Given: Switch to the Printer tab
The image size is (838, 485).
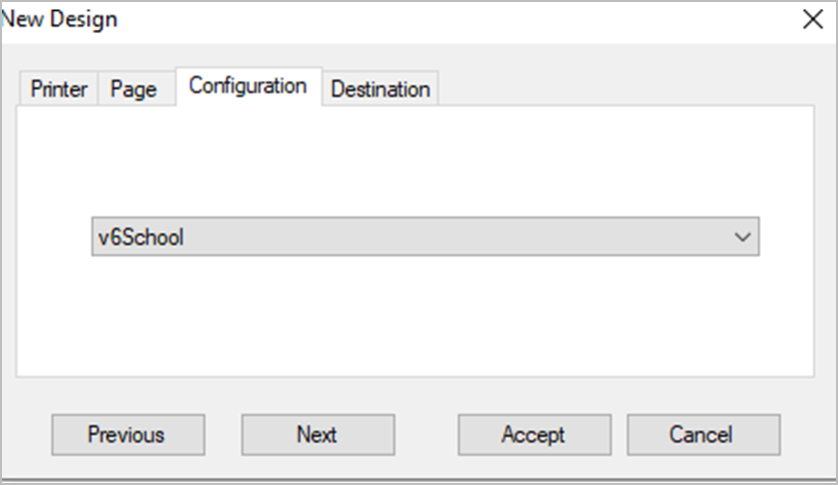Looking at the screenshot, I should pos(58,88).
